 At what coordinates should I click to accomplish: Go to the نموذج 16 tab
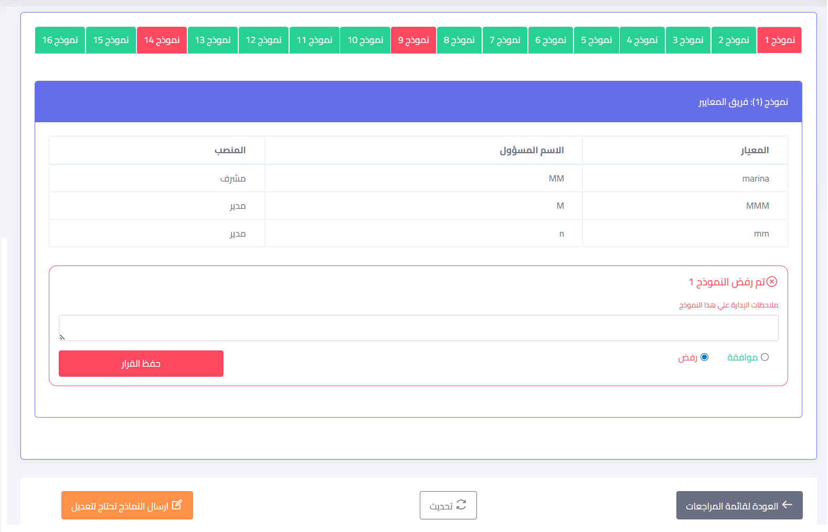[60, 40]
